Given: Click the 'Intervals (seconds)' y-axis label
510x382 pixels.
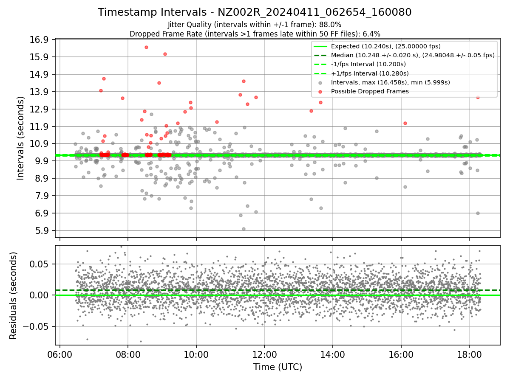Looking at the screenshot, I should [21, 138].
